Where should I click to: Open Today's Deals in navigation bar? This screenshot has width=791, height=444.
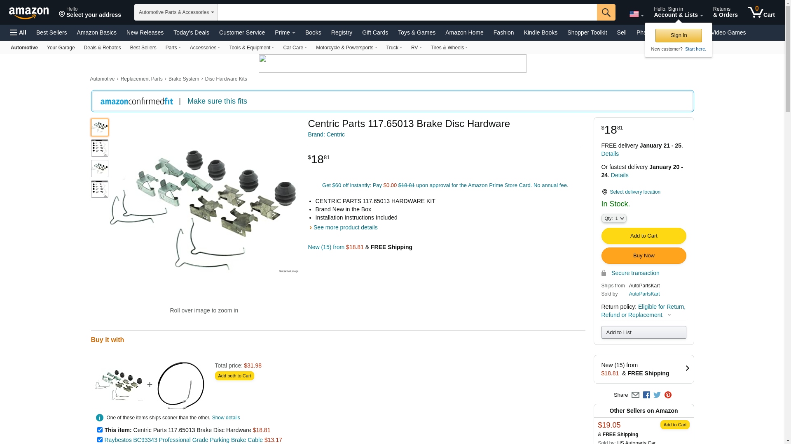[x=191, y=32]
